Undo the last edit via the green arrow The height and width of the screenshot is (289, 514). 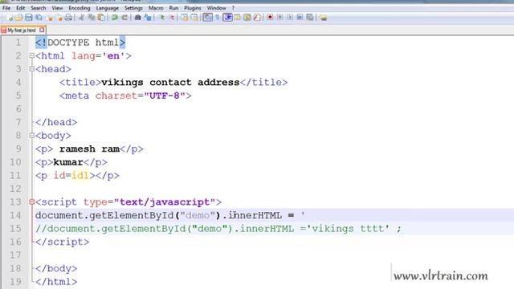(x=114, y=18)
